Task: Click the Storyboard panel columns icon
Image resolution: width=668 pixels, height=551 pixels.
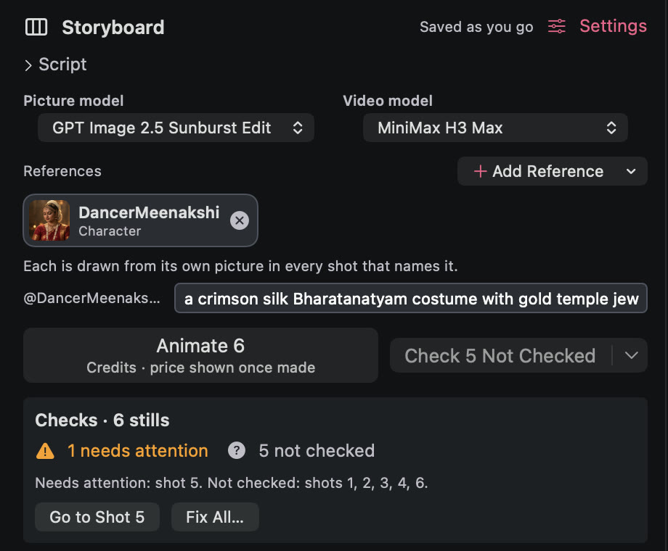Action: click(36, 28)
